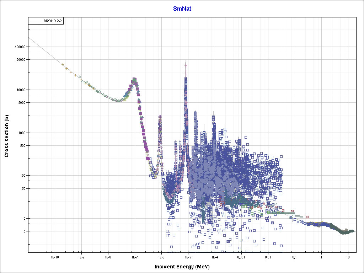Select the 50000 y-axis tick label
Image resolution: width=364 pixels, height=273 pixels.
21,60
